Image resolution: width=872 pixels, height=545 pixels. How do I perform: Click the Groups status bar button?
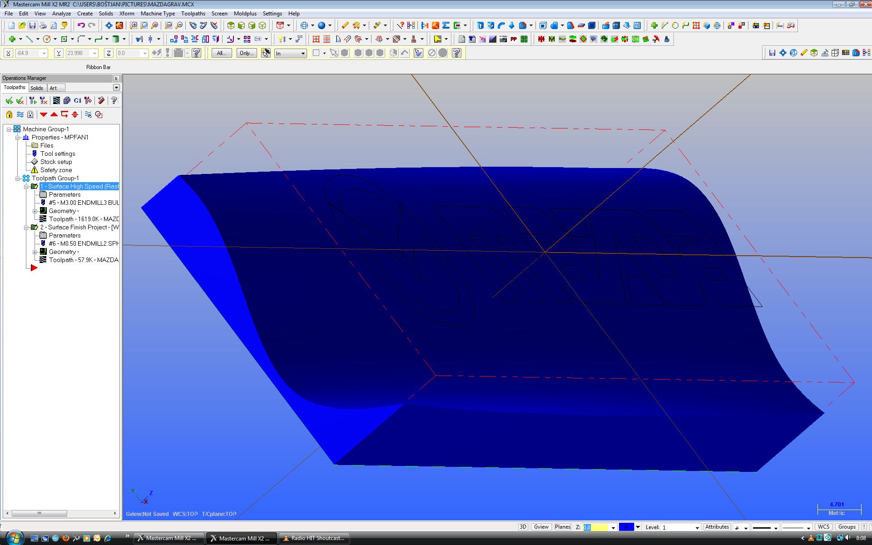[847, 527]
